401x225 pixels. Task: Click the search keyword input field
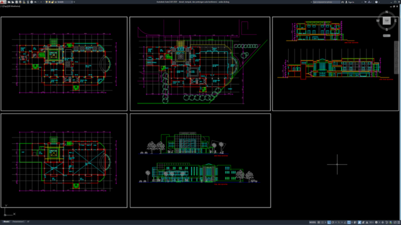point(326,2)
